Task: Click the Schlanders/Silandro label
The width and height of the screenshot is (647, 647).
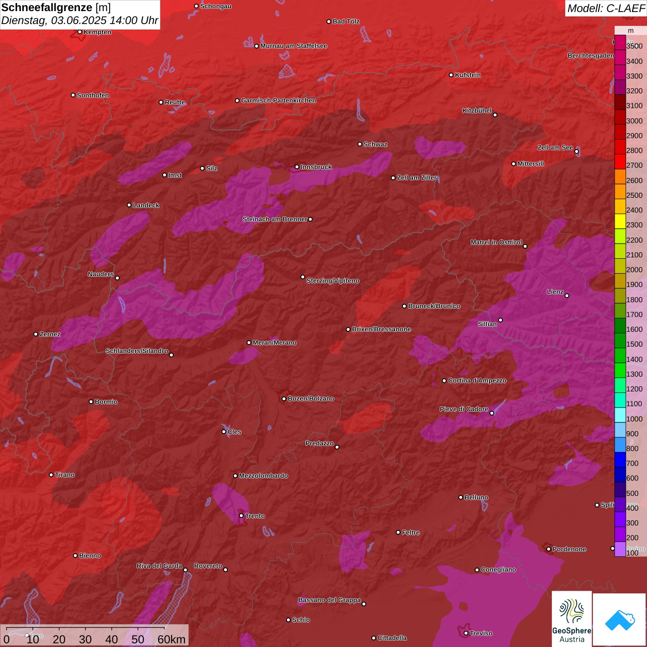Action: pos(137,351)
